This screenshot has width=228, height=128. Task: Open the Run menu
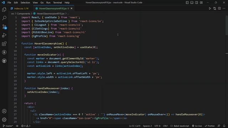[x=48, y=2]
